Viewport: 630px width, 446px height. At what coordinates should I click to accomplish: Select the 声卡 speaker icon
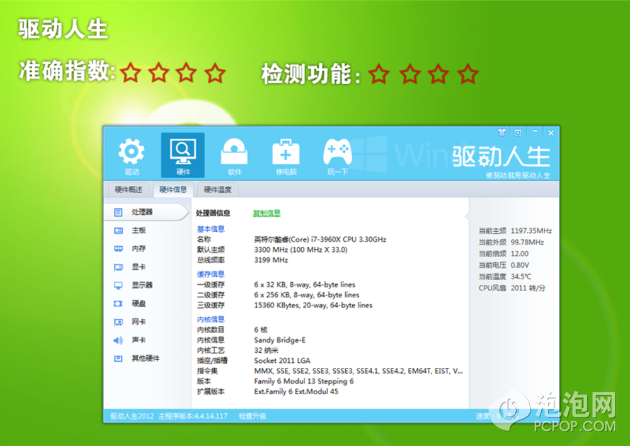pos(118,340)
